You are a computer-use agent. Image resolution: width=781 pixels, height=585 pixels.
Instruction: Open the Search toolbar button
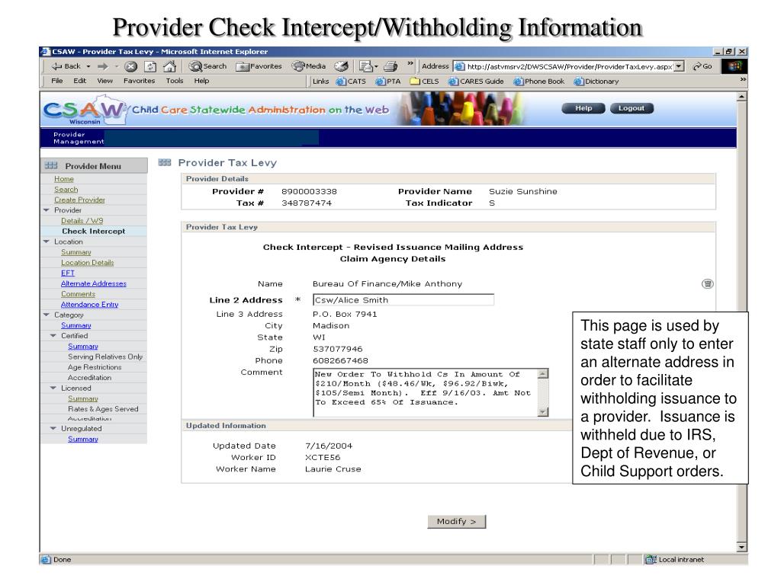coord(207,66)
